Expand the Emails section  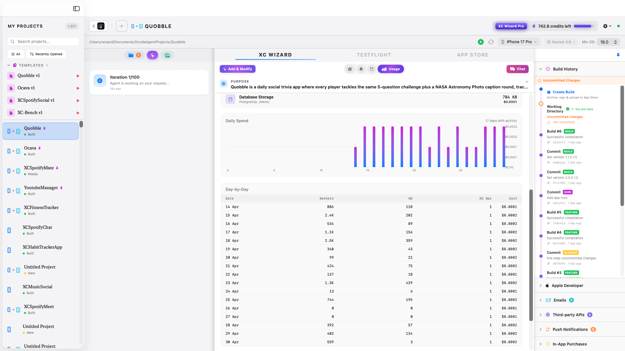540,300
